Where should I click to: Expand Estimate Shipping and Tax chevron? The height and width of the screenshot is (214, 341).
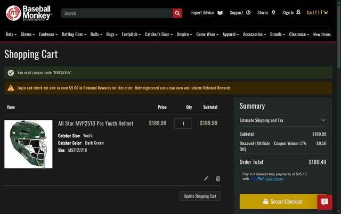pyautogui.click(x=323, y=120)
